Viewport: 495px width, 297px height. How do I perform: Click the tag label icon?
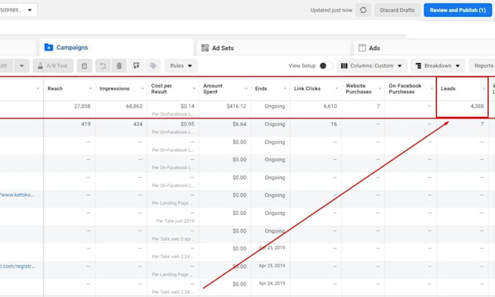(x=153, y=66)
